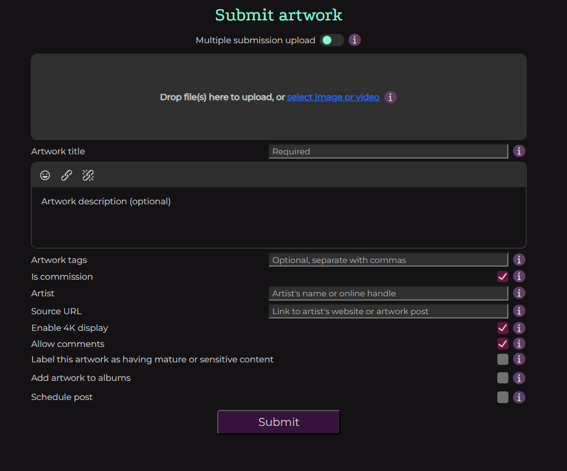Viewport: 567px width, 471px height.
Task: Tick the Schedule post checkbox
Action: coord(503,397)
